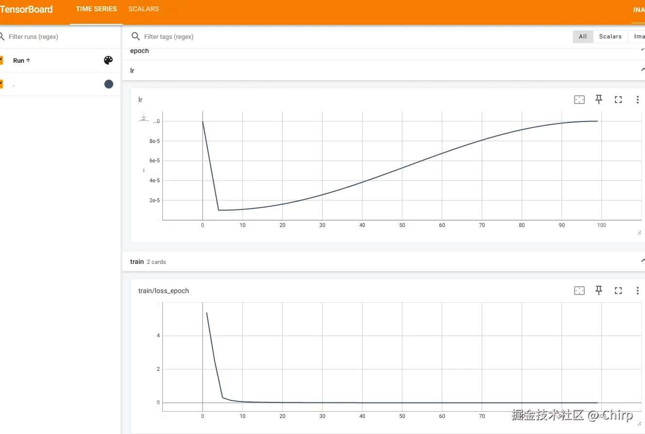Expand lr chart to full screen

coord(618,100)
